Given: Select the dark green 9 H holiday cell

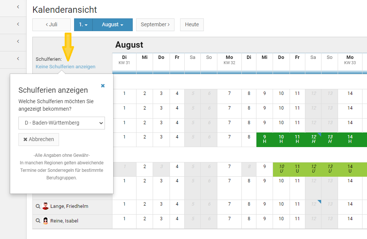Looking at the screenshot, I should (x=264, y=139).
